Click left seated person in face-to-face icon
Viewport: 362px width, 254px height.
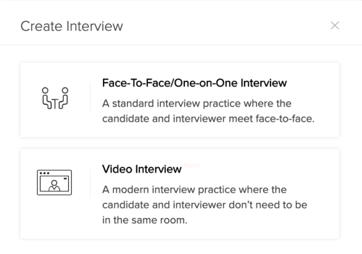point(46,98)
